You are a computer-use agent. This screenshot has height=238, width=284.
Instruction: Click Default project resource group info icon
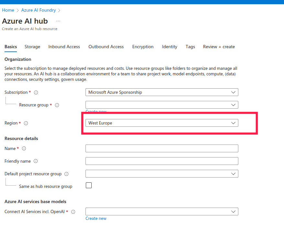[x=66, y=174]
